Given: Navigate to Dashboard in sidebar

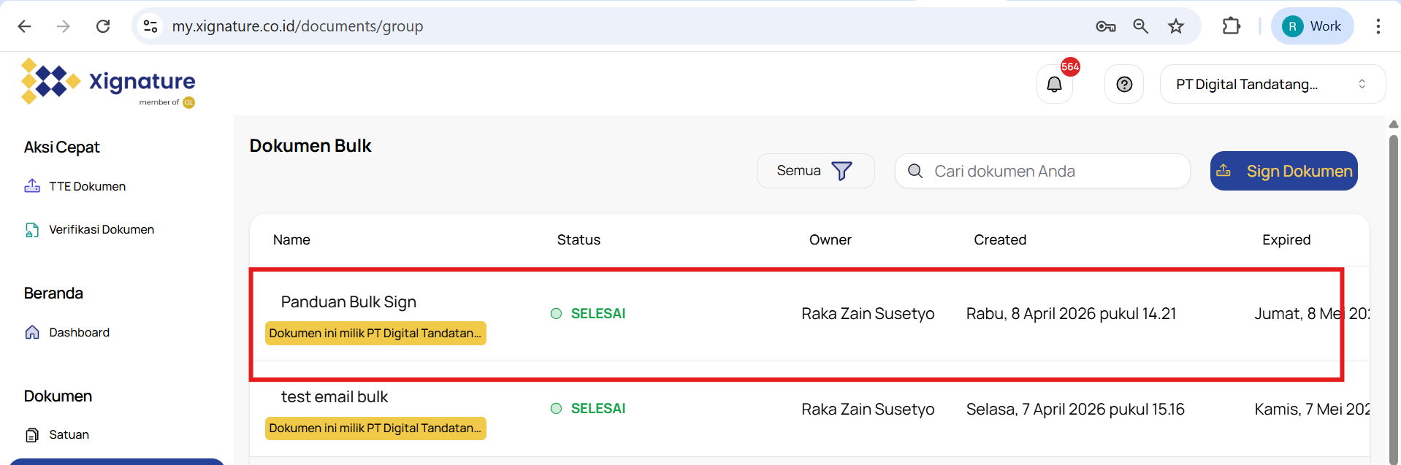Looking at the screenshot, I should [x=79, y=333].
